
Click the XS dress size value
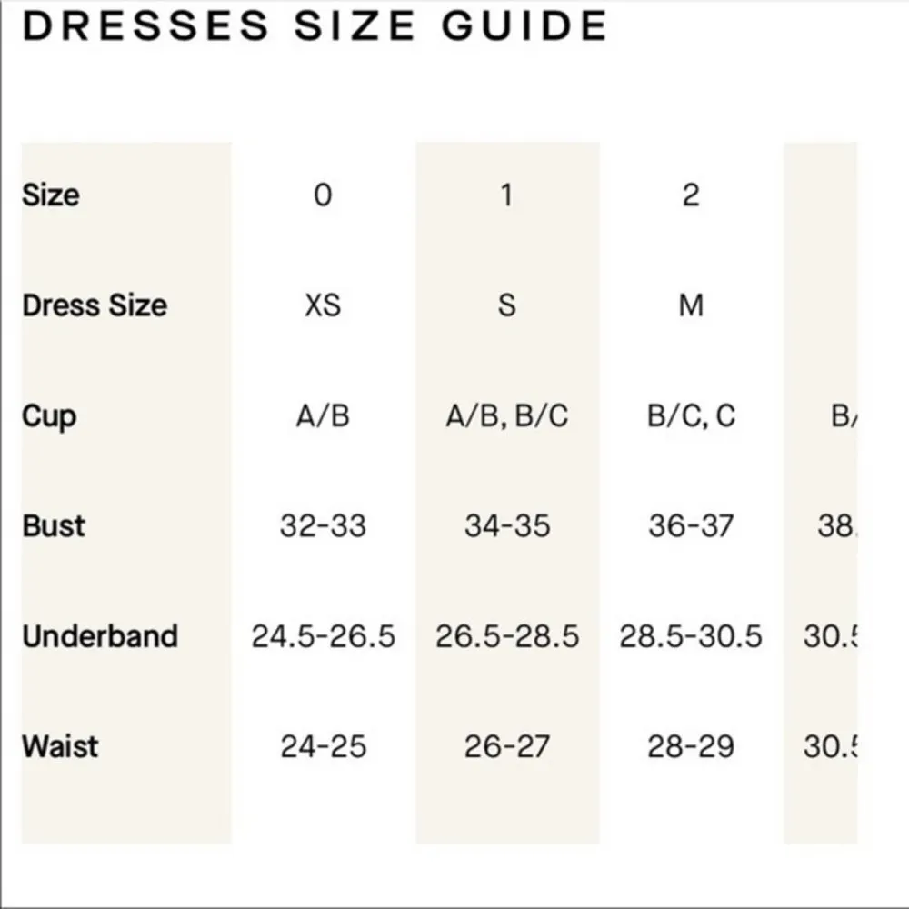pos(323,305)
